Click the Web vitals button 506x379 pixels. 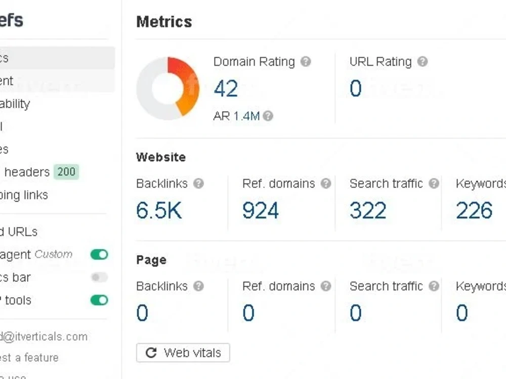183,353
